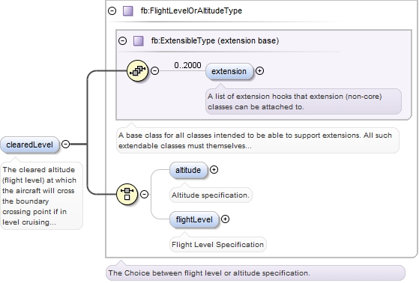Collapse the fb:ExtensibleType extension base box
419x283 pixels.
[x=122, y=41]
